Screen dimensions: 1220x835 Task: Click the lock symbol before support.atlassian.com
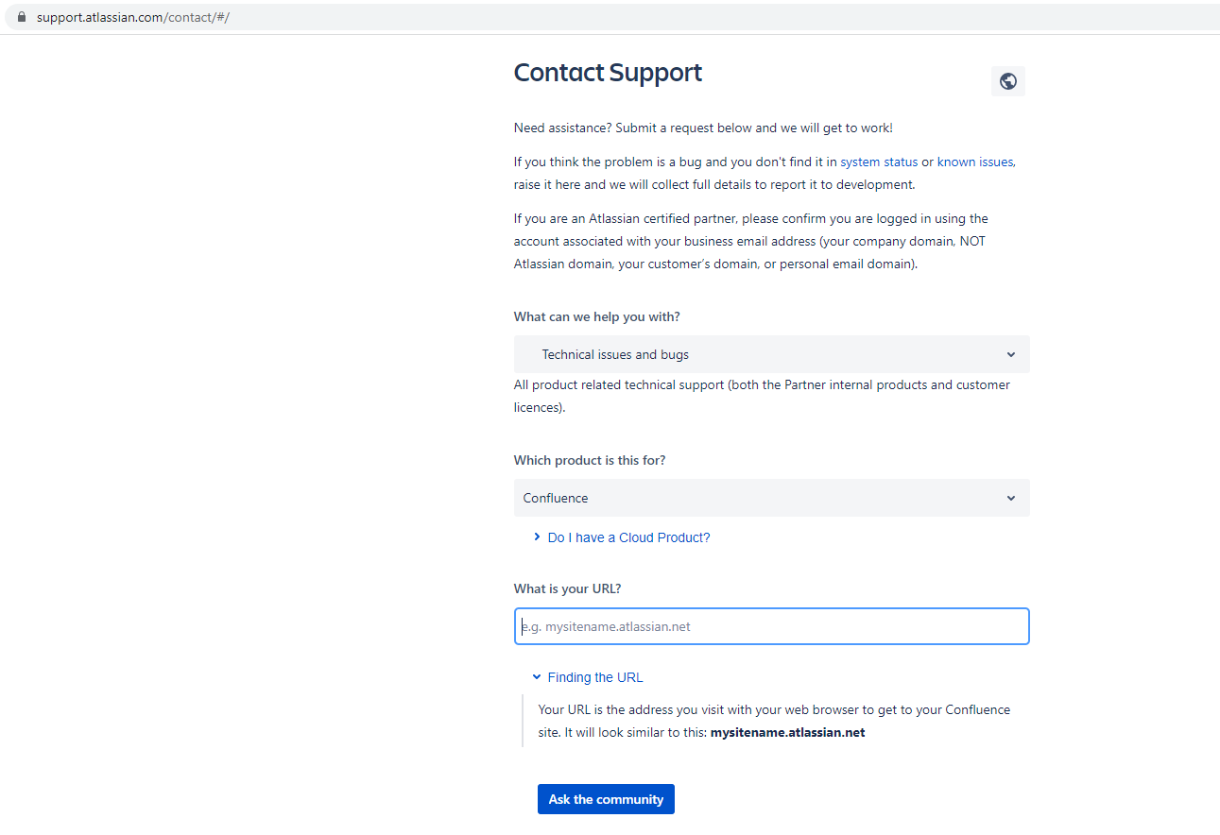point(21,16)
